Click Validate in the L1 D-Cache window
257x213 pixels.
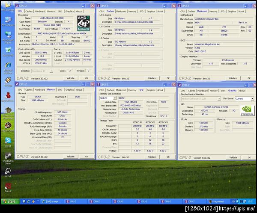pos(152,78)
